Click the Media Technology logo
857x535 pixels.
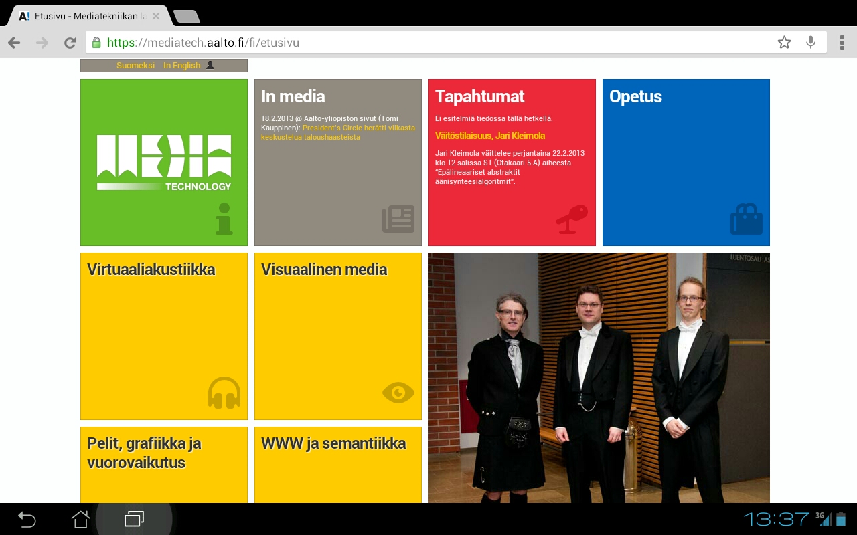tap(164, 163)
